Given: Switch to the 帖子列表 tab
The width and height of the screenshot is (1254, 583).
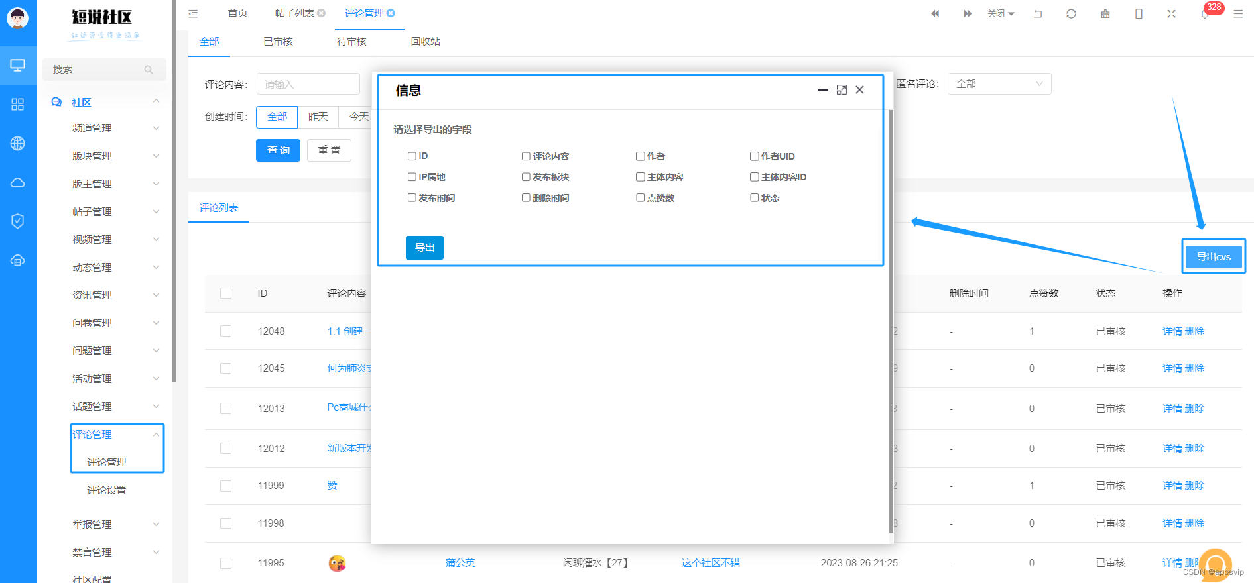Looking at the screenshot, I should click(x=294, y=13).
